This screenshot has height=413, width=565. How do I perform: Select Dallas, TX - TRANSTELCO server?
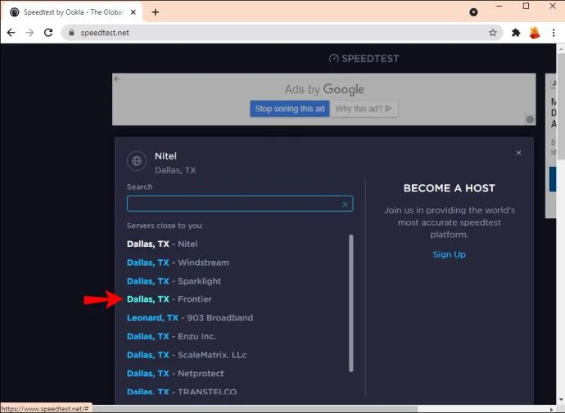pyautogui.click(x=182, y=392)
